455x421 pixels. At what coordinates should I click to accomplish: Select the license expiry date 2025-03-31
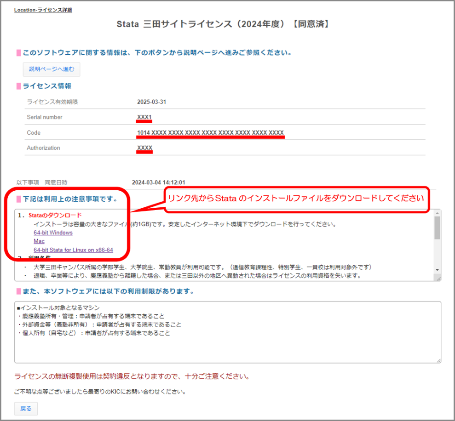[151, 102]
